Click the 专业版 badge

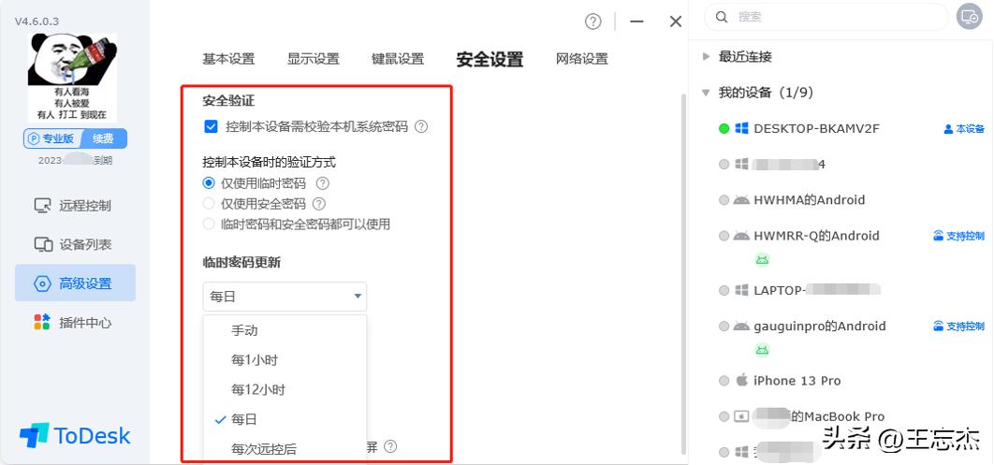click(x=54, y=138)
